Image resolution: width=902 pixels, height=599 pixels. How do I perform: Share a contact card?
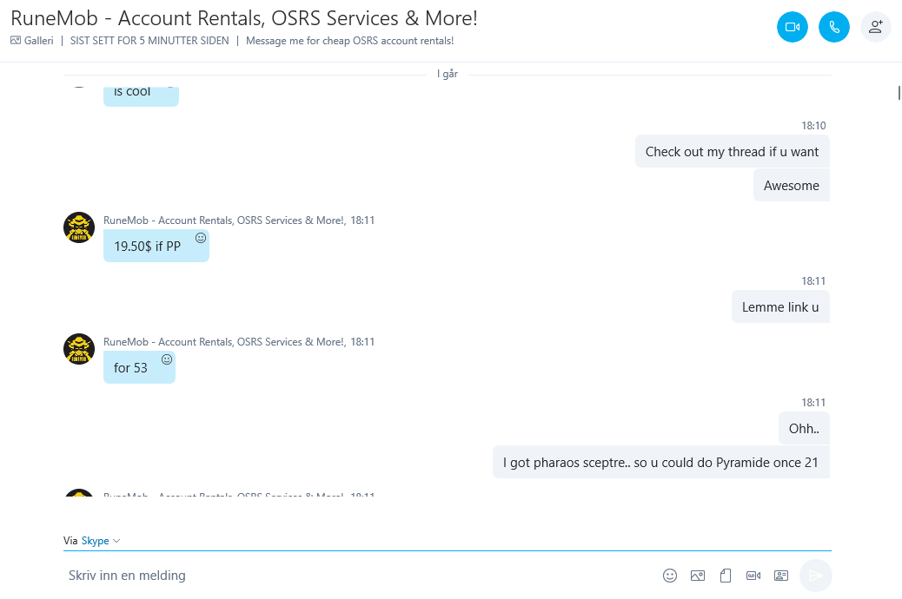point(781,576)
